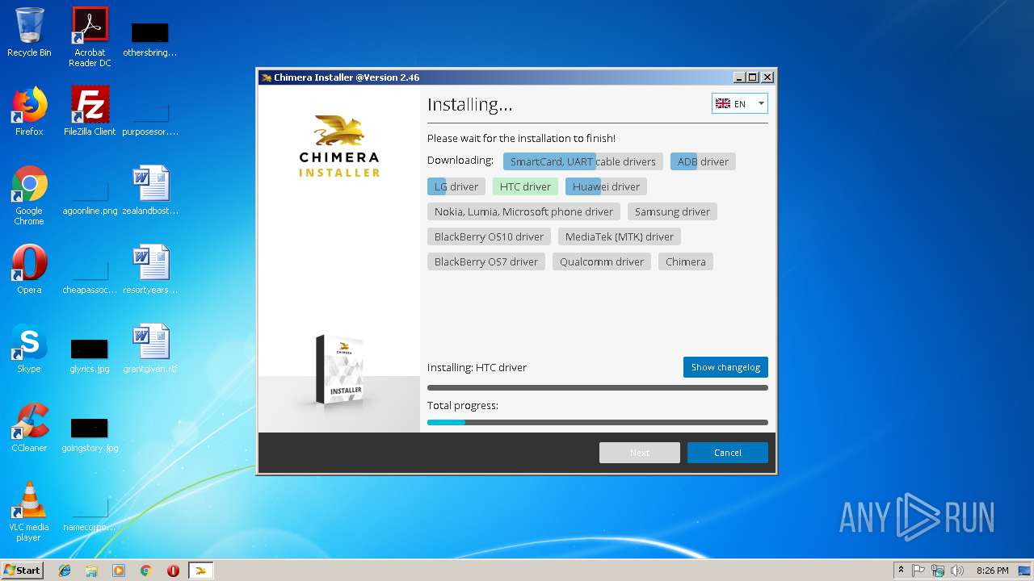Image resolution: width=1034 pixels, height=581 pixels.
Task: Minimize the Chimera Installer window
Action: (739, 77)
